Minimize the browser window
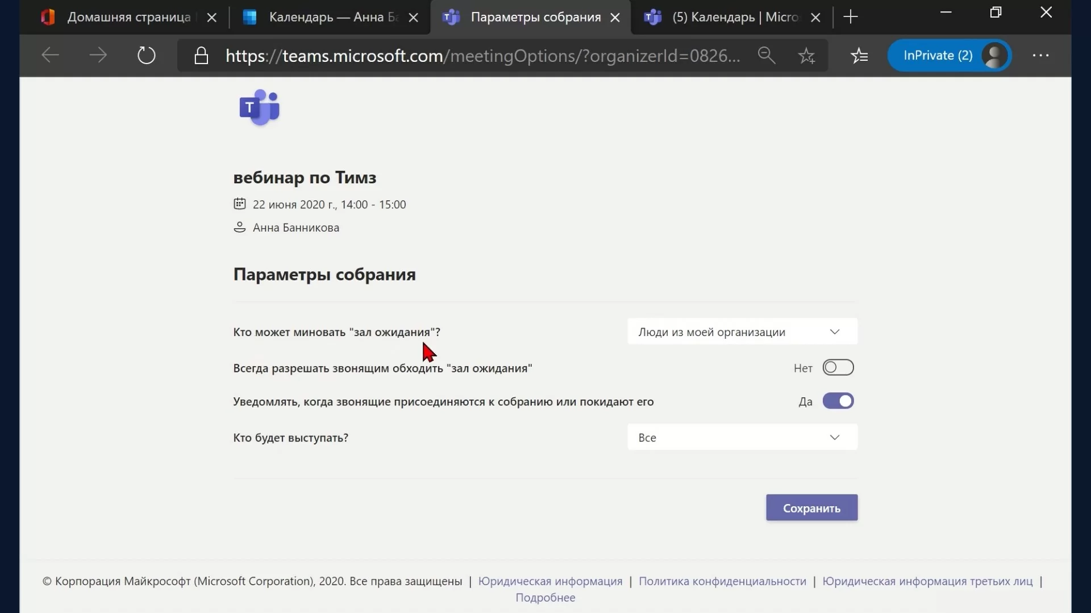1091x613 pixels. click(x=946, y=12)
